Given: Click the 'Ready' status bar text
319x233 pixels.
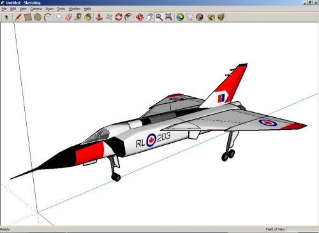Looking at the screenshot, I should pyautogui.click(x=5, y=229).
